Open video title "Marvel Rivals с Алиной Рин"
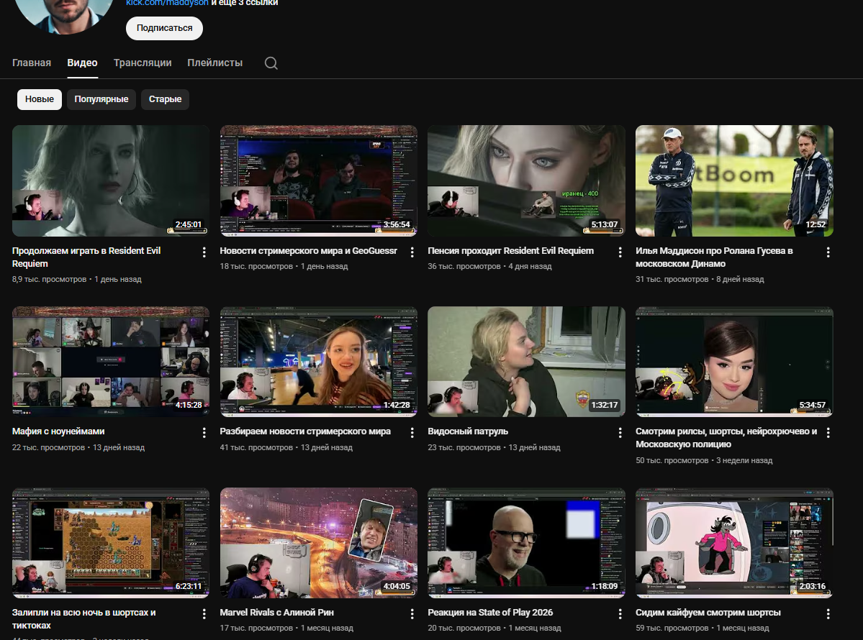This screenshot has height=640, width=863. [x=277, y=612]
